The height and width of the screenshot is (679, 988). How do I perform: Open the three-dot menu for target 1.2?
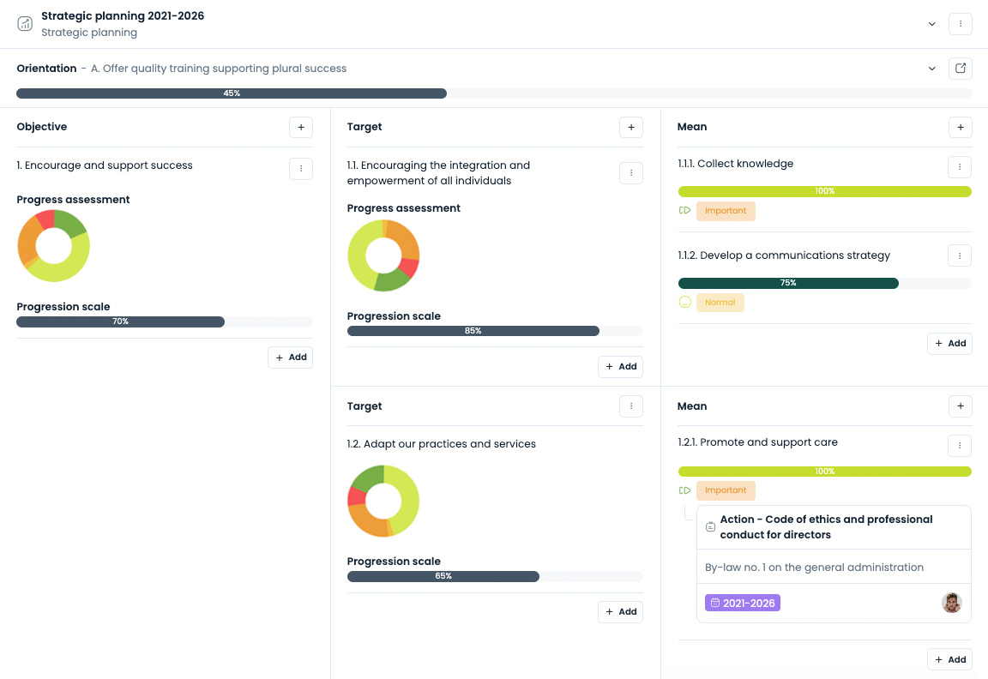pyautogui.click(x=631, y=406)
